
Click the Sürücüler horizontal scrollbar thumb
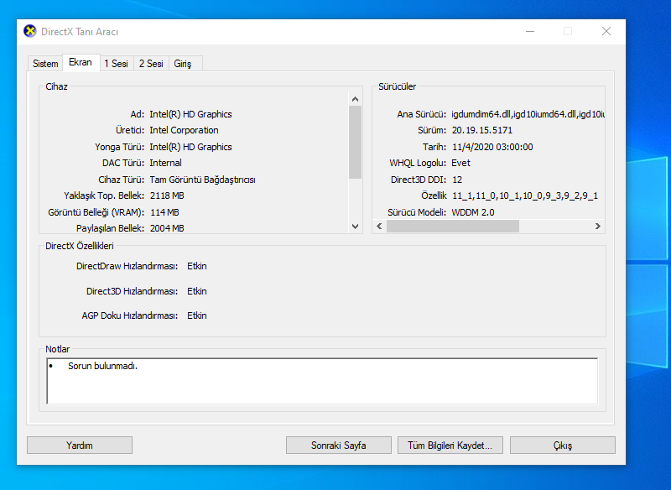pyautogui.click(x=453, y=226)
